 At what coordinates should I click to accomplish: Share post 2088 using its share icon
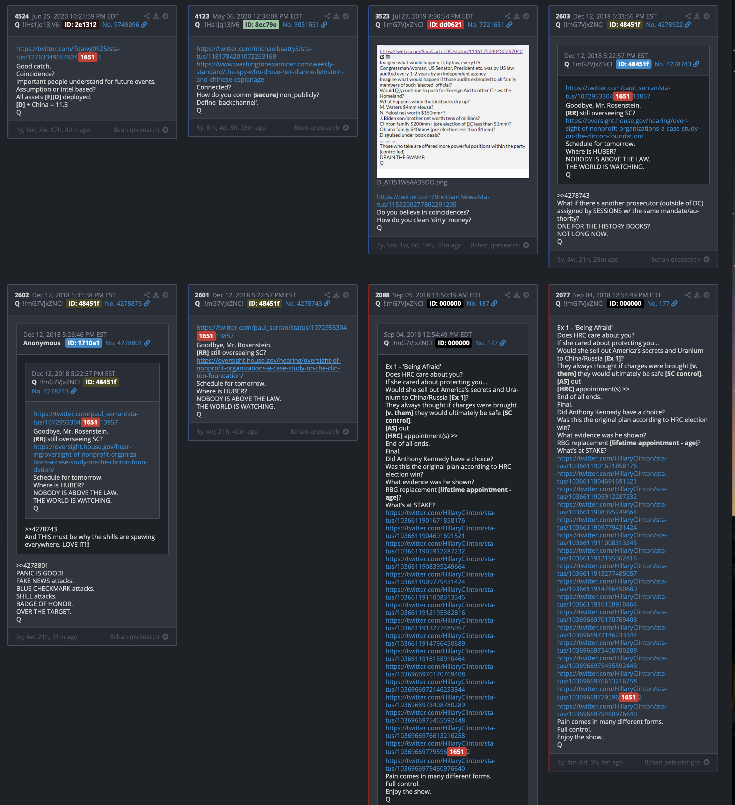[508, 295]
